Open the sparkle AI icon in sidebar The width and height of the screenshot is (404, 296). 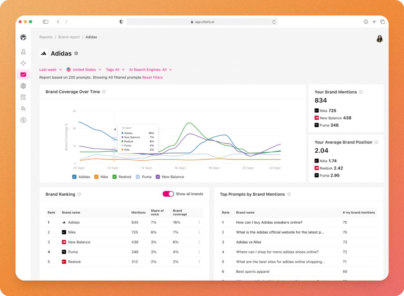(23, 63)
